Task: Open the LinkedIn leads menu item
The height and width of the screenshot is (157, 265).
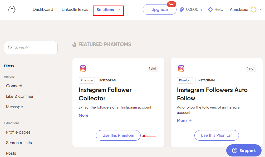Action: tap(75, 9)
